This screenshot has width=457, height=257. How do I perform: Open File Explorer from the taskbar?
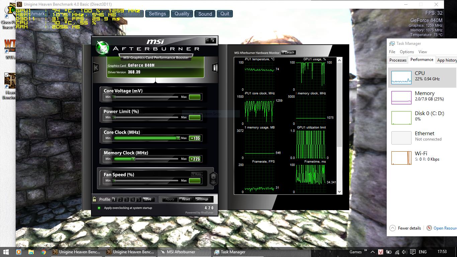coord(31,252)
